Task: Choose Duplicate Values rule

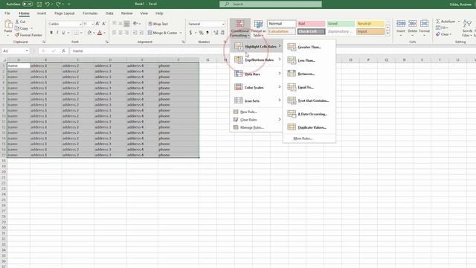Action: pos(309,127)
